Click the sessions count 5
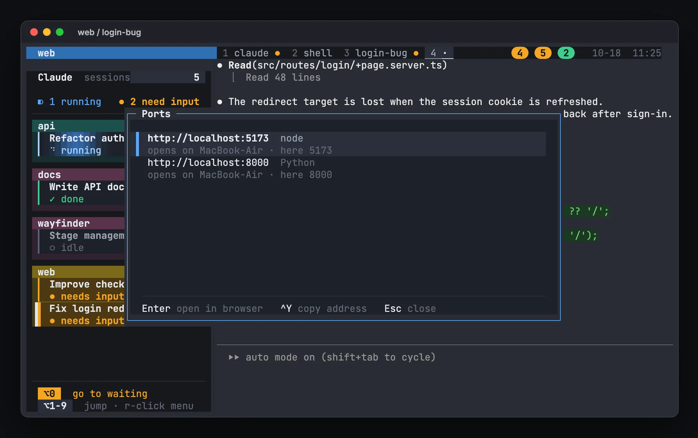The width and height of the screenshot is (698, 438). tap(196, 77)
